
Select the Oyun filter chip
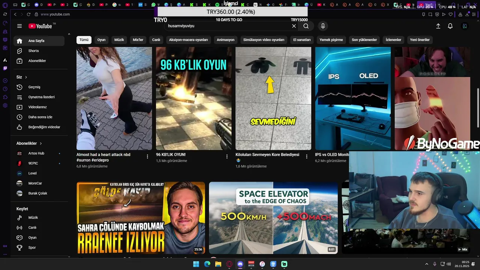(x=101, y=40)
